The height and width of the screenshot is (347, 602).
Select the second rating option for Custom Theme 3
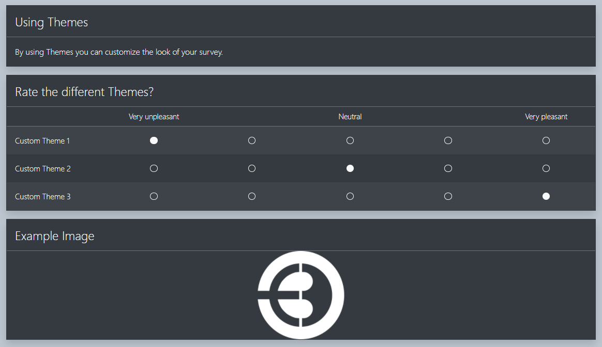(x=252, y=196)
